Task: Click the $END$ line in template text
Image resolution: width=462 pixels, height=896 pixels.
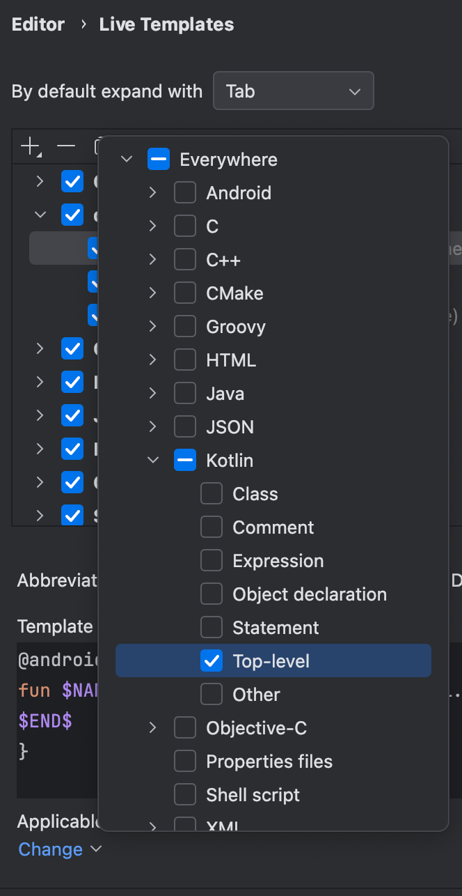Action: [x=45, y=720]
